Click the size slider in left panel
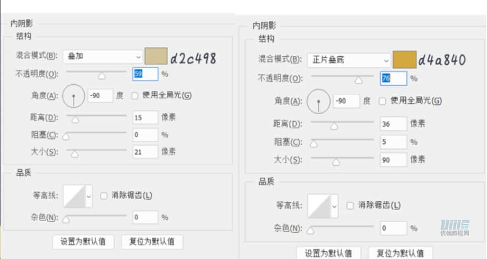Image resolution: width=487 pixels, height=259 pixels. (96, 152)
